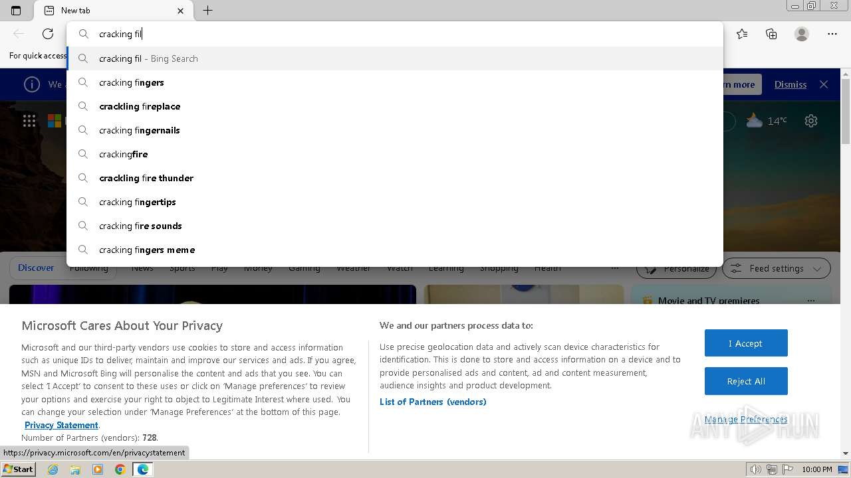Open page settings gear icon
851x478 pixels.
tap(811, 121)
